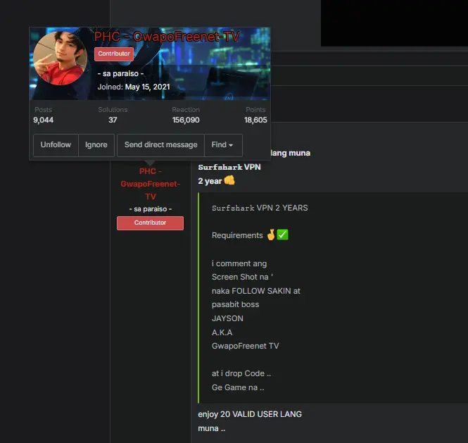Open PHC - GwapoFreenet-TV username in popup header

[167, 37]
